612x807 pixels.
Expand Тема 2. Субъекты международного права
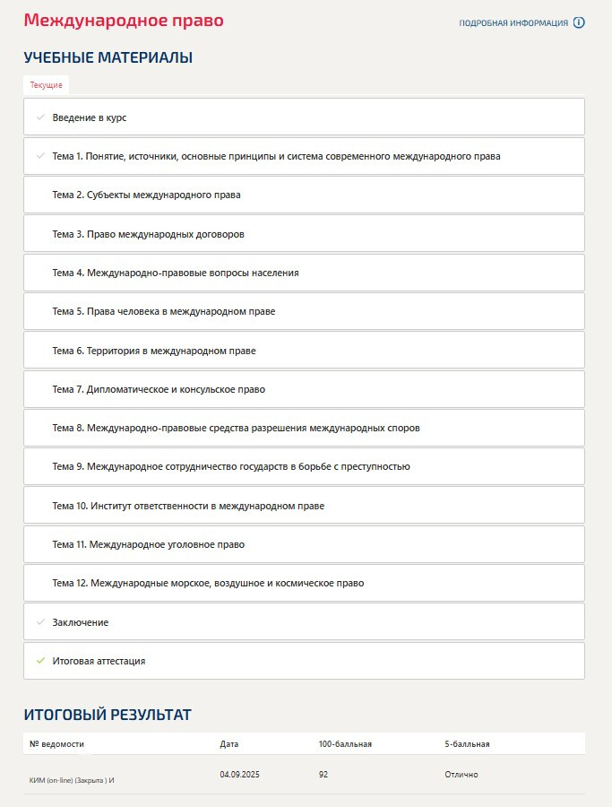click(x=146, y=195)
